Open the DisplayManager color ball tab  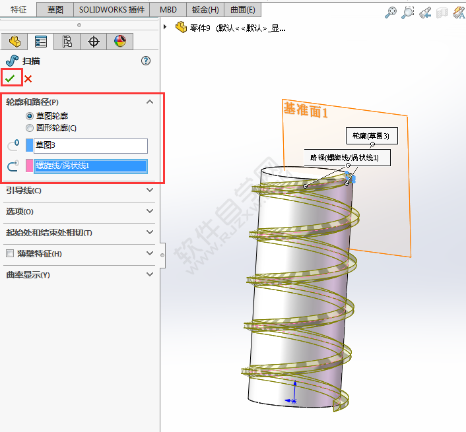(119, 42)
